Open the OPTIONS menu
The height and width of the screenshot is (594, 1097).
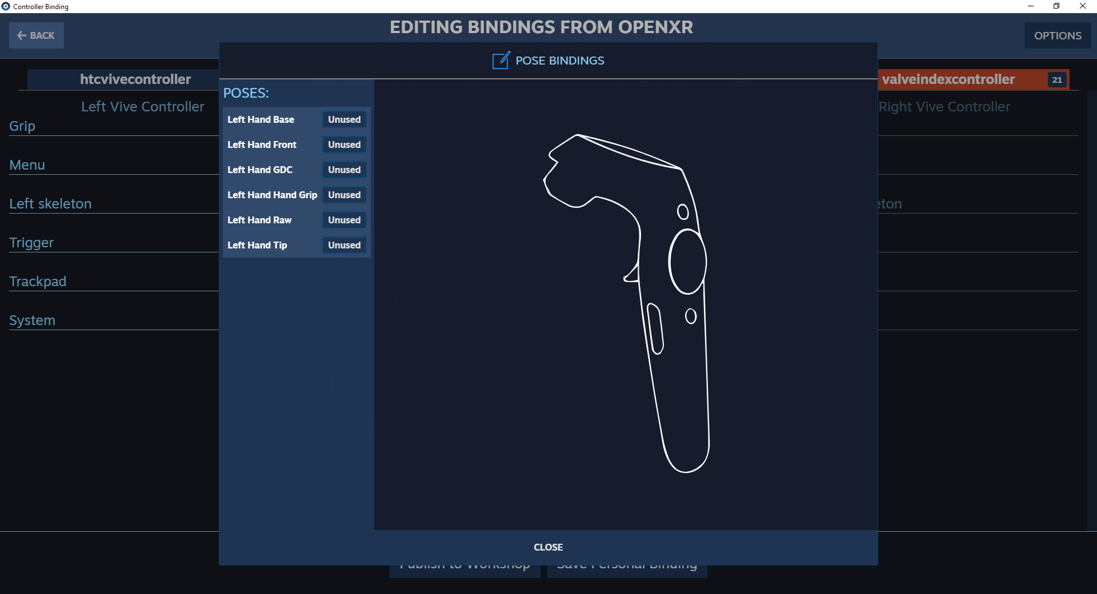point(1058,35)
